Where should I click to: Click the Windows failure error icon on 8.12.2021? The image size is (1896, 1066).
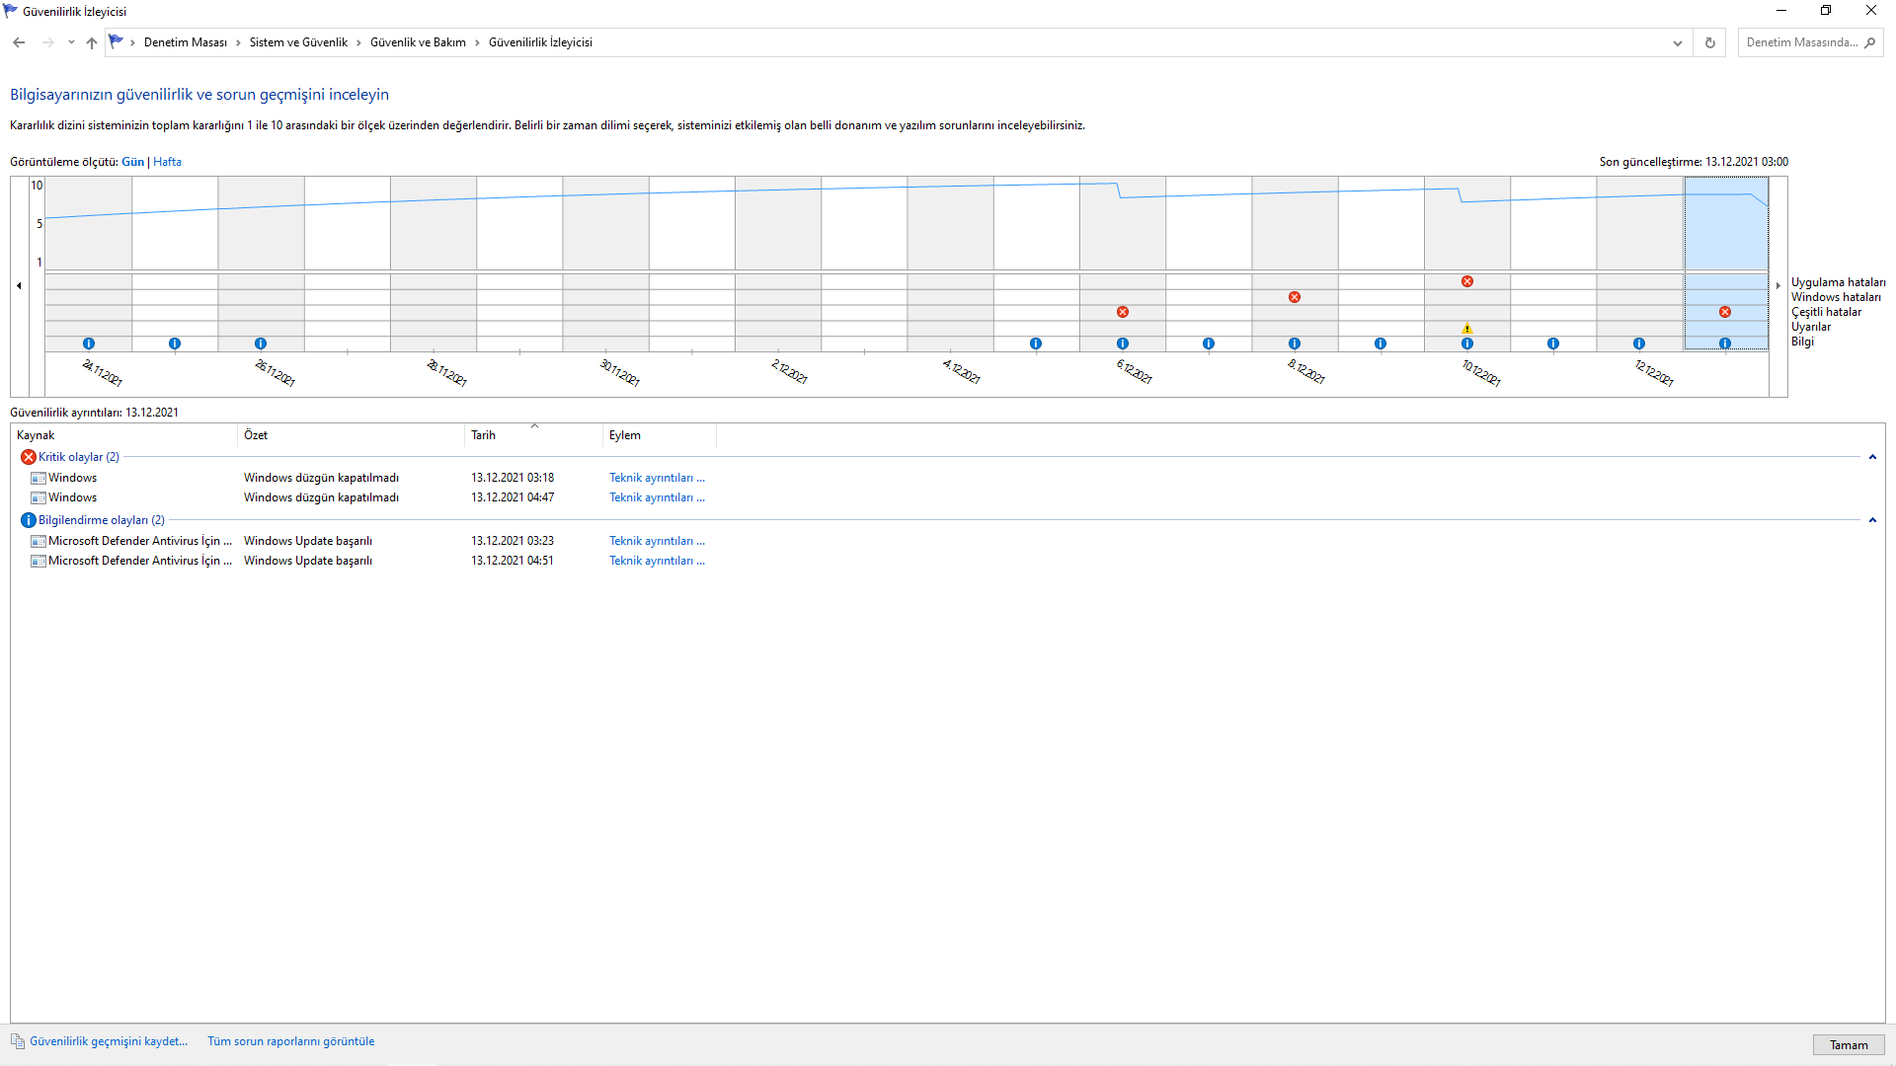point(1295,297)
